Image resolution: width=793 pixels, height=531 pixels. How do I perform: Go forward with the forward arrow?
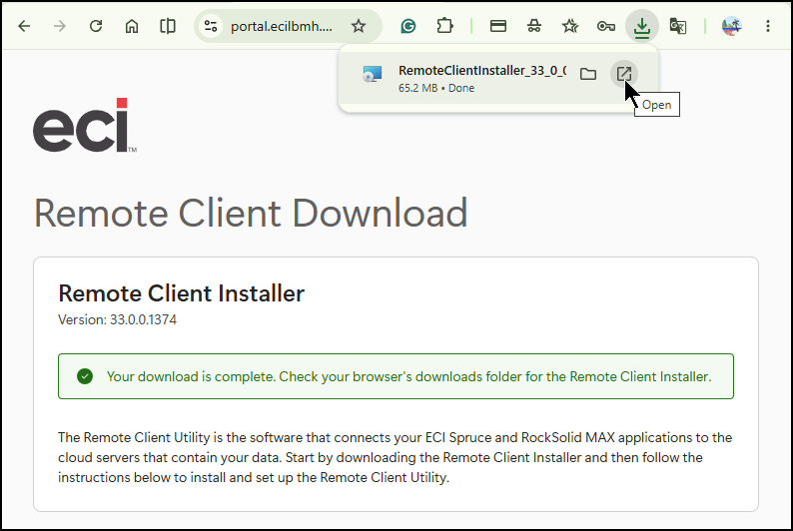point(60,26)
